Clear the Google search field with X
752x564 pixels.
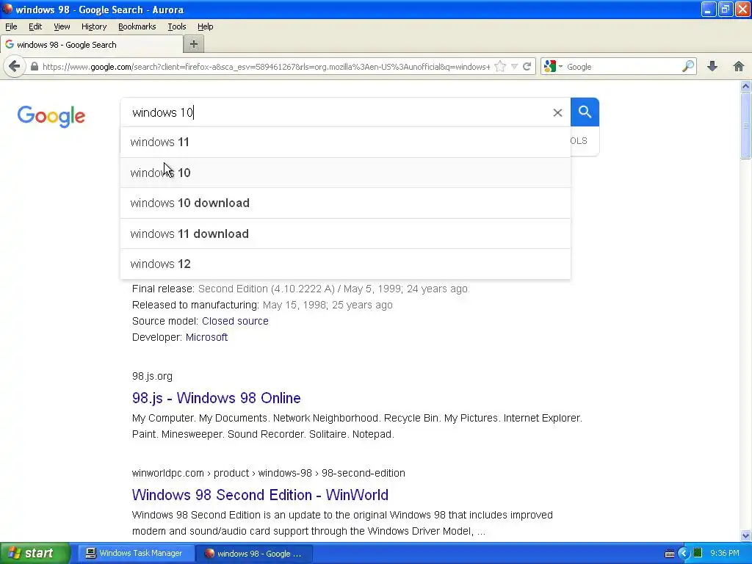click(x=557, y=112)
